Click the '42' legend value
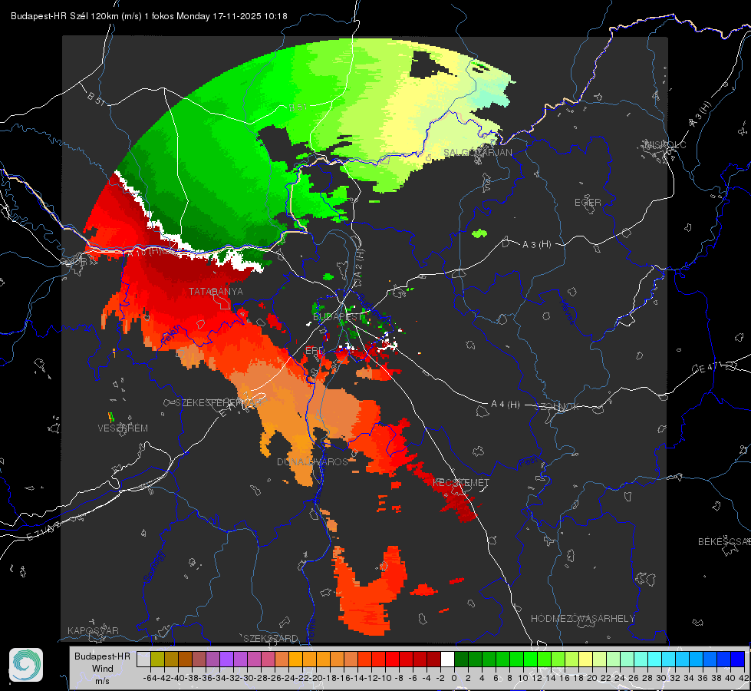Viewport: 751px width, 691px height. 743,678
